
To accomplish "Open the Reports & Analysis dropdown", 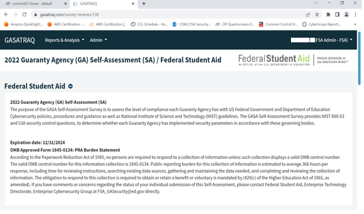I will 64,40.
